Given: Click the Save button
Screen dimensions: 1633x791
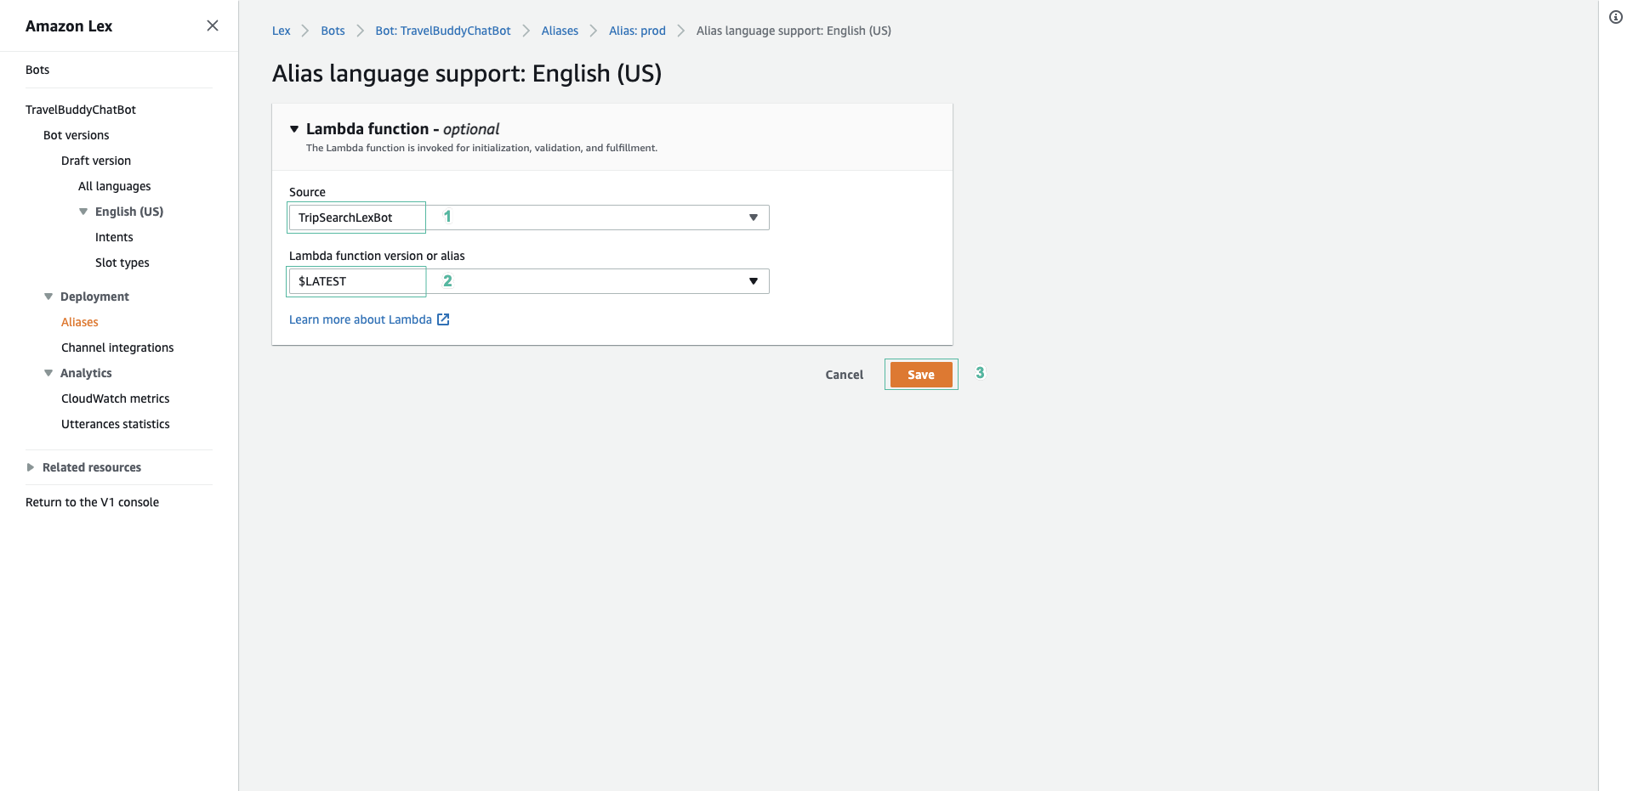Looking at the screenshot, I should pyautogui.click(x=921, y=375).
